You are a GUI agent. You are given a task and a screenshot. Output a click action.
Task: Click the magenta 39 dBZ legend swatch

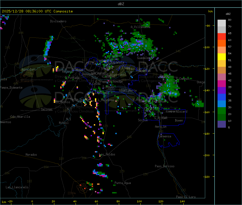(222, 84)
